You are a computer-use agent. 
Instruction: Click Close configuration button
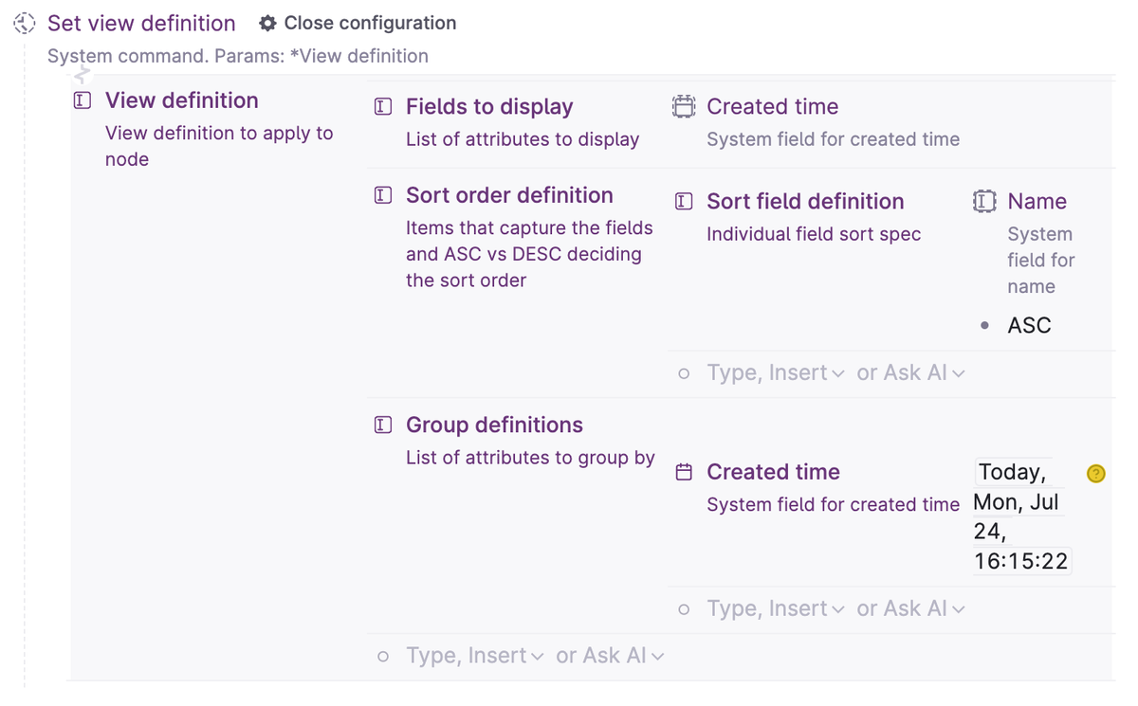370,24
